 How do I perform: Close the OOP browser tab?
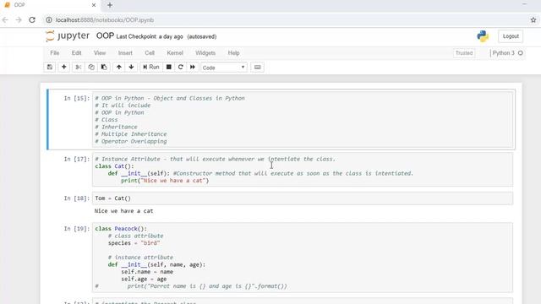tap(94, 5)
